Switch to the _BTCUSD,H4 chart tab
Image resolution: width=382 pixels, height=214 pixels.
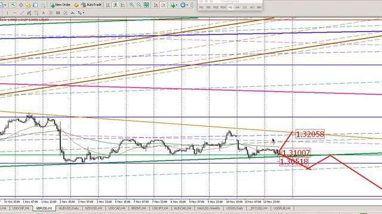(258, 208)
